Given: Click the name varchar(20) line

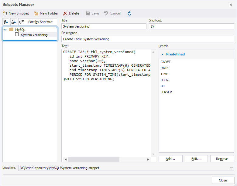Looking at the screenshot, I should 88,61.
